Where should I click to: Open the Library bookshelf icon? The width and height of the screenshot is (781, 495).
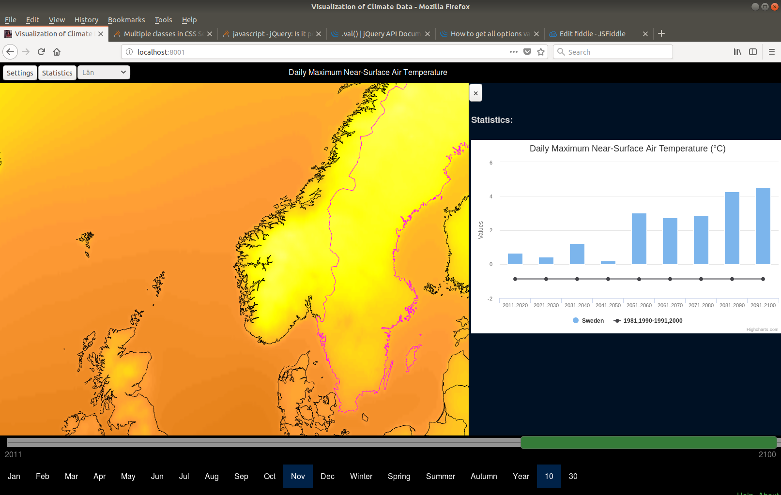737,52
